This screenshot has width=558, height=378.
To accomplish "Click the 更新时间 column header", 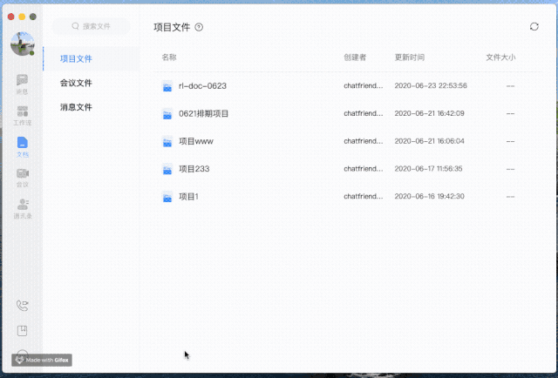I will (x=409, y=57).
